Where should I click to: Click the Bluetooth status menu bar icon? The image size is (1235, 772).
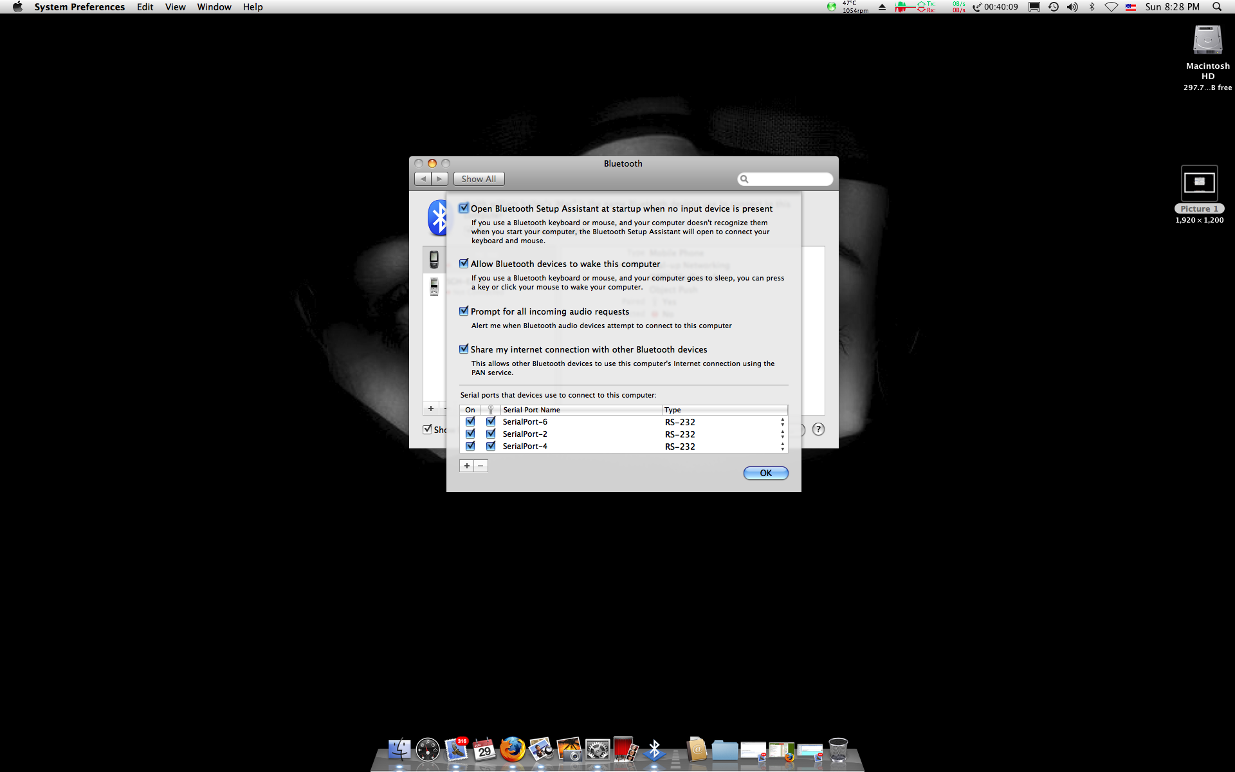(x=1092, y=7)
